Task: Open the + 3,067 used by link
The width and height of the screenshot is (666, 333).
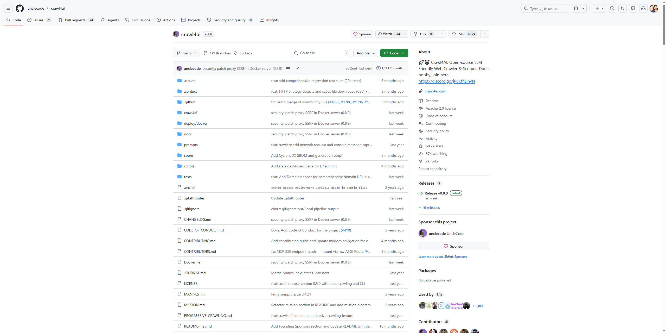Action: pyautogui.click(x=478, y=306)
